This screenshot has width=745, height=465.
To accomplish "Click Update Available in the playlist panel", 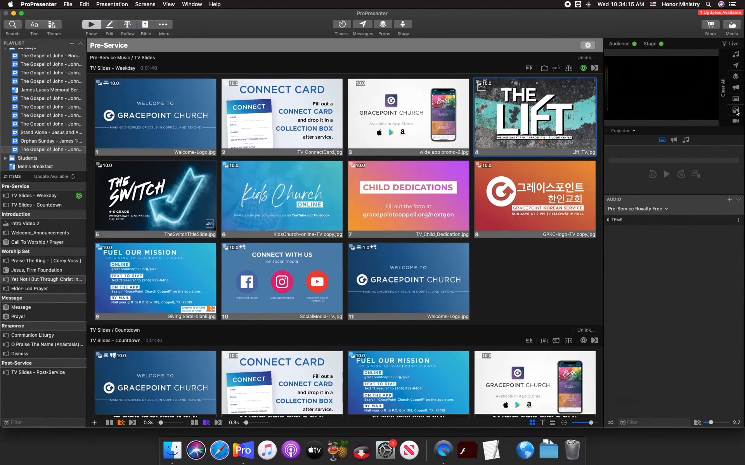I will point(52,176).
